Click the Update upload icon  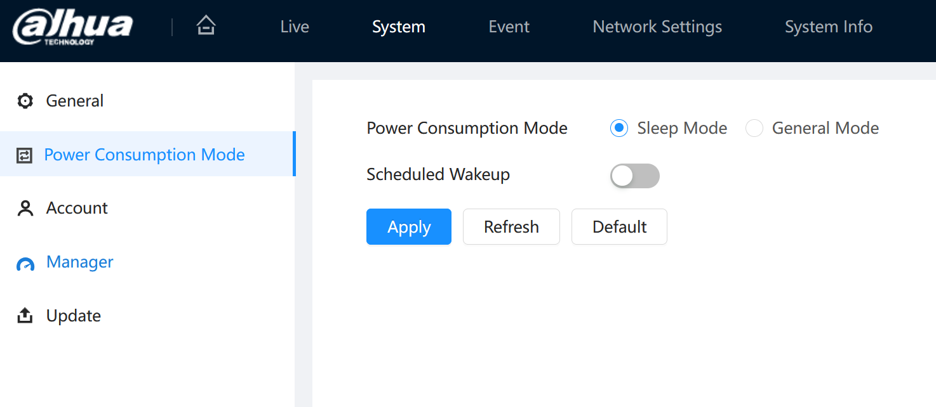[25, 316]
